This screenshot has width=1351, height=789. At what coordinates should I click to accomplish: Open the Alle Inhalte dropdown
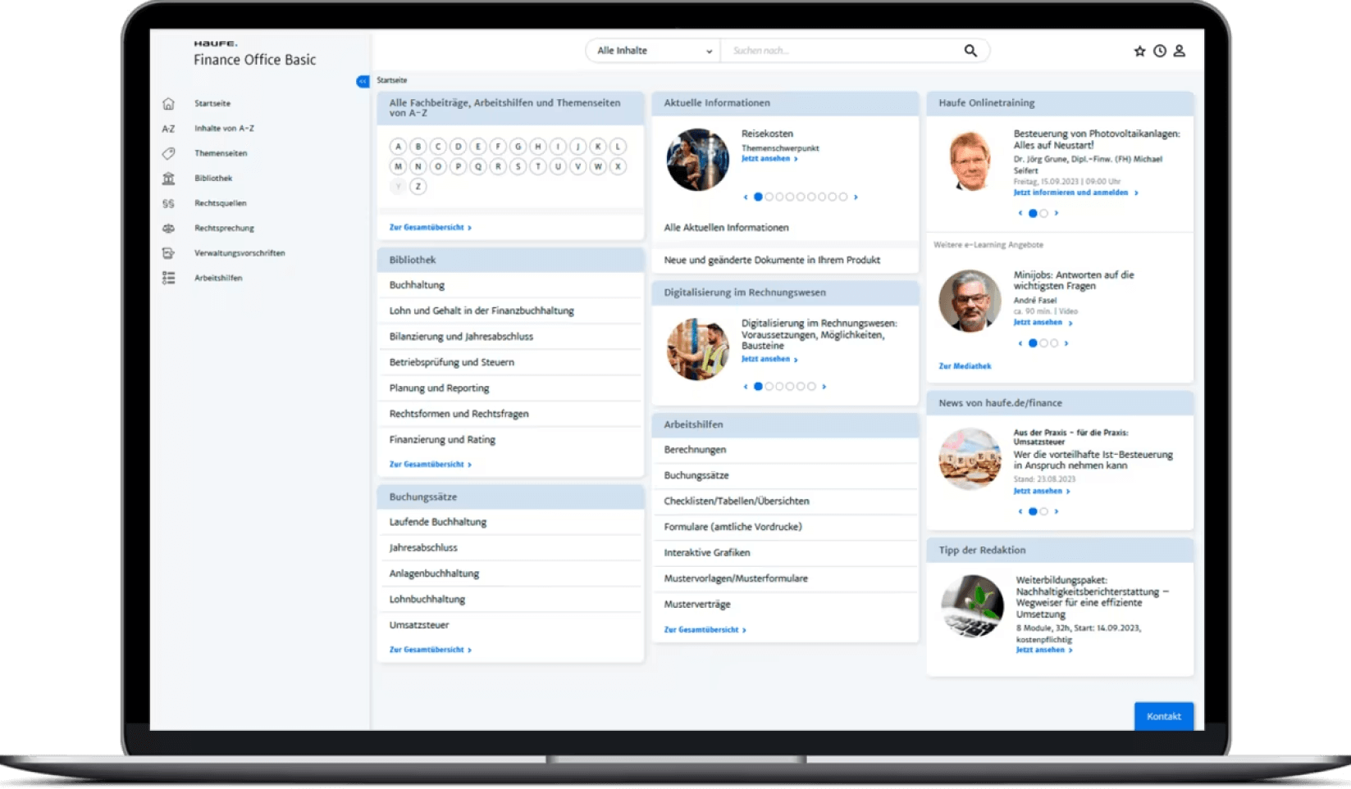[653, 51]
